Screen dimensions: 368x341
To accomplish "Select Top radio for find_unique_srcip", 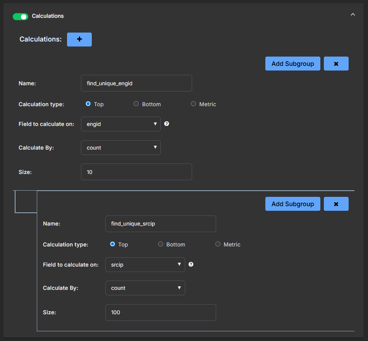I will (x=112, y=244).
